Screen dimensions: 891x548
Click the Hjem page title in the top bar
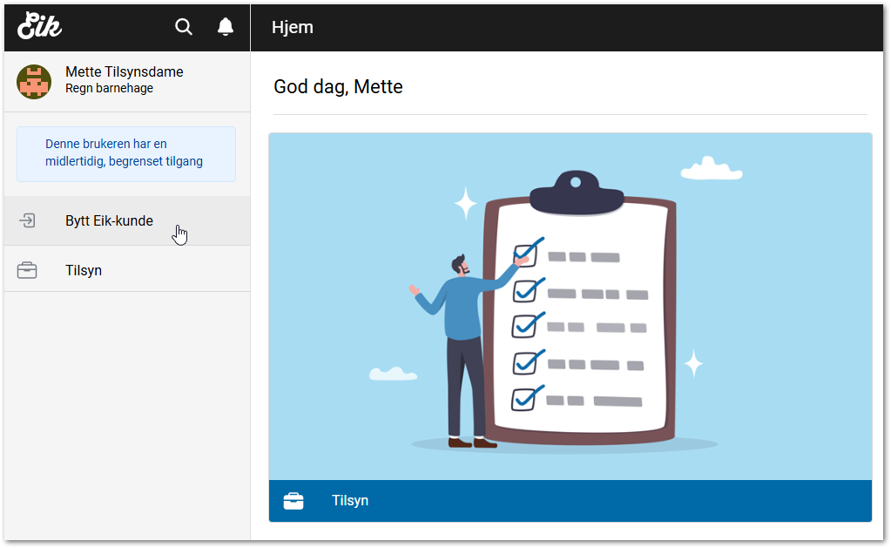[x=293, y=27]
